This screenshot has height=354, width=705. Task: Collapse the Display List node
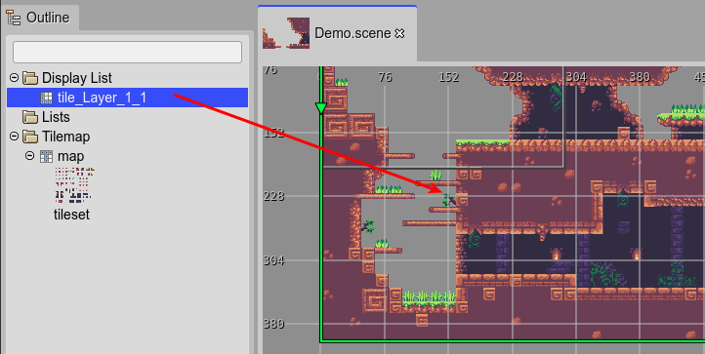[x=14, y=78]
